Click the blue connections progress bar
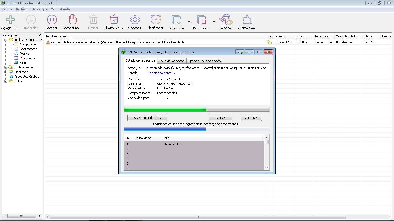This screenshot has height=221, width=394. tap(197, 129)
